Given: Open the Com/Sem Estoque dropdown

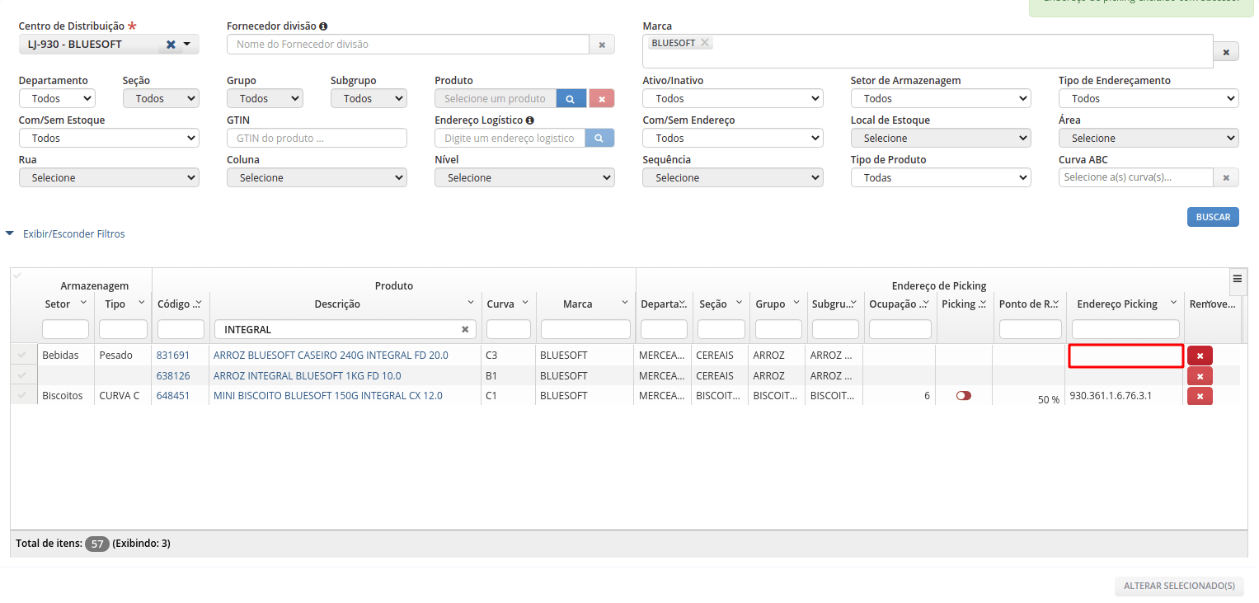Looking at the screenshot, I should (x=109, y=139).
